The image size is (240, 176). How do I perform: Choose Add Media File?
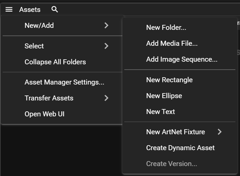pyautogui.click(x=172, y=43)
